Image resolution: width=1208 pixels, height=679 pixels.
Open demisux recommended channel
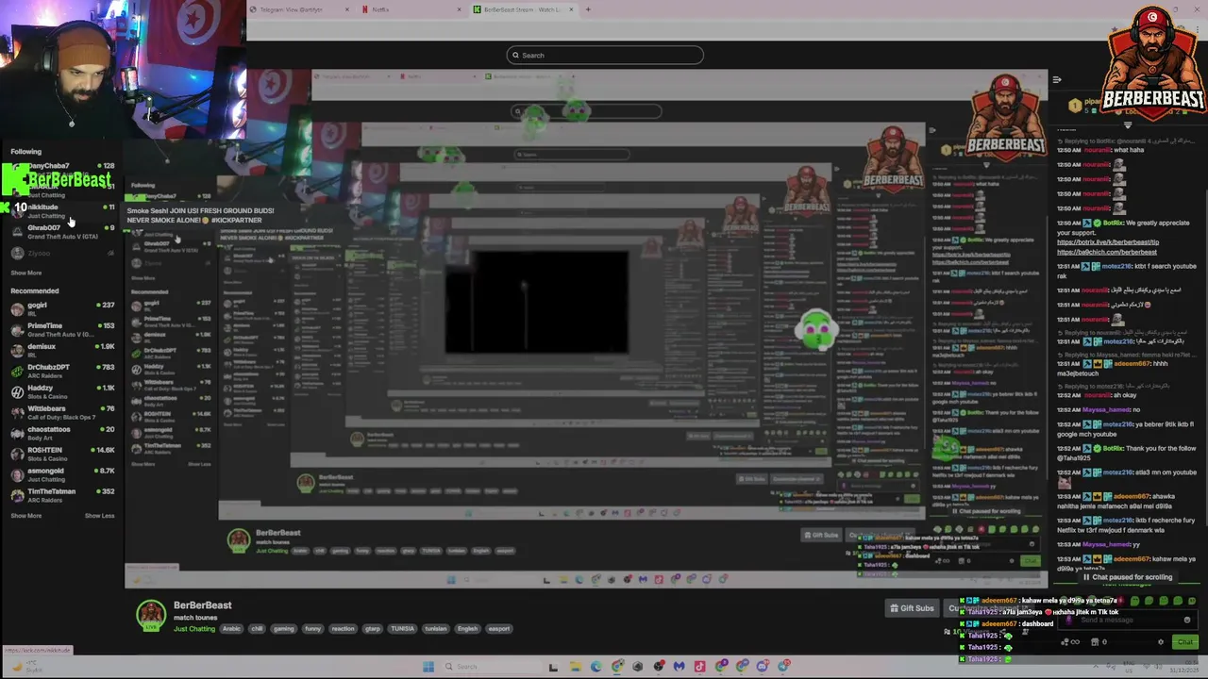(61, 350)
